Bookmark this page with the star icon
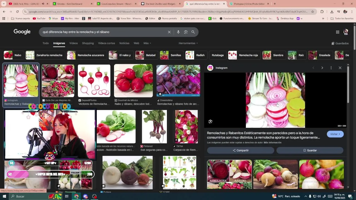This screenshot has height=200, width=356. click(x=313, y=12)
